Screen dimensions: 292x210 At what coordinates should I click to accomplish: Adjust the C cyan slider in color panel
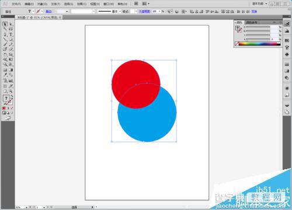point(258,27)
